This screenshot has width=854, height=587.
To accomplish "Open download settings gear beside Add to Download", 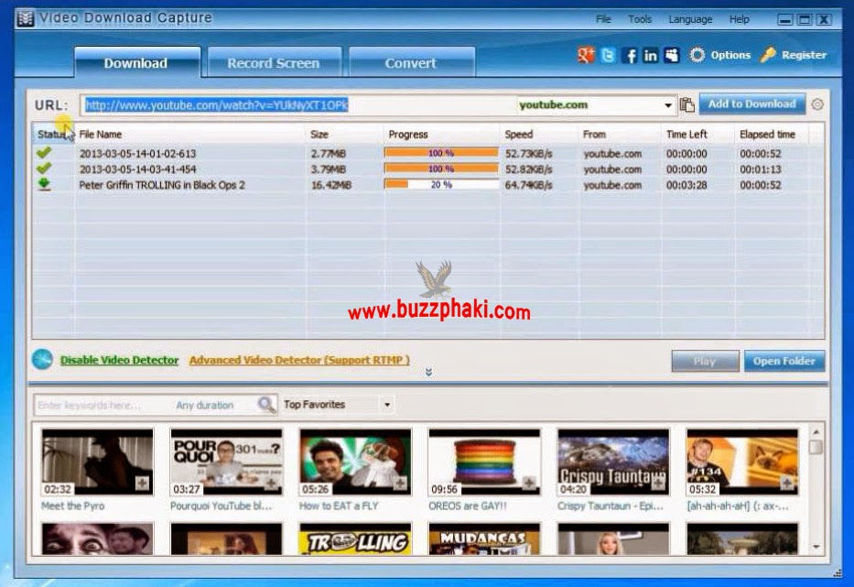I will [817, 104].
